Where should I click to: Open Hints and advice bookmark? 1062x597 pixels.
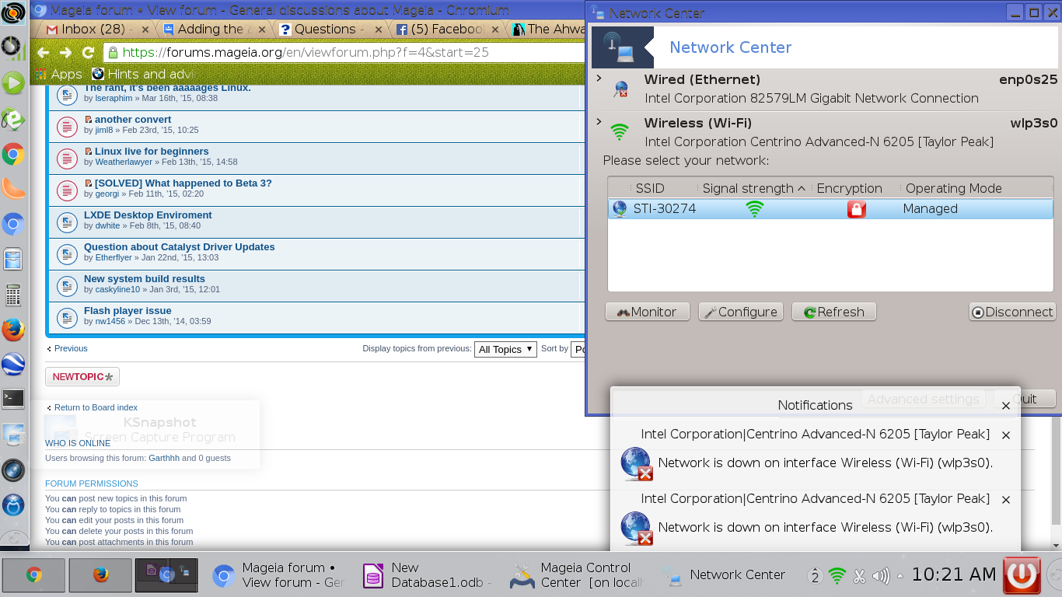point(142,74)
